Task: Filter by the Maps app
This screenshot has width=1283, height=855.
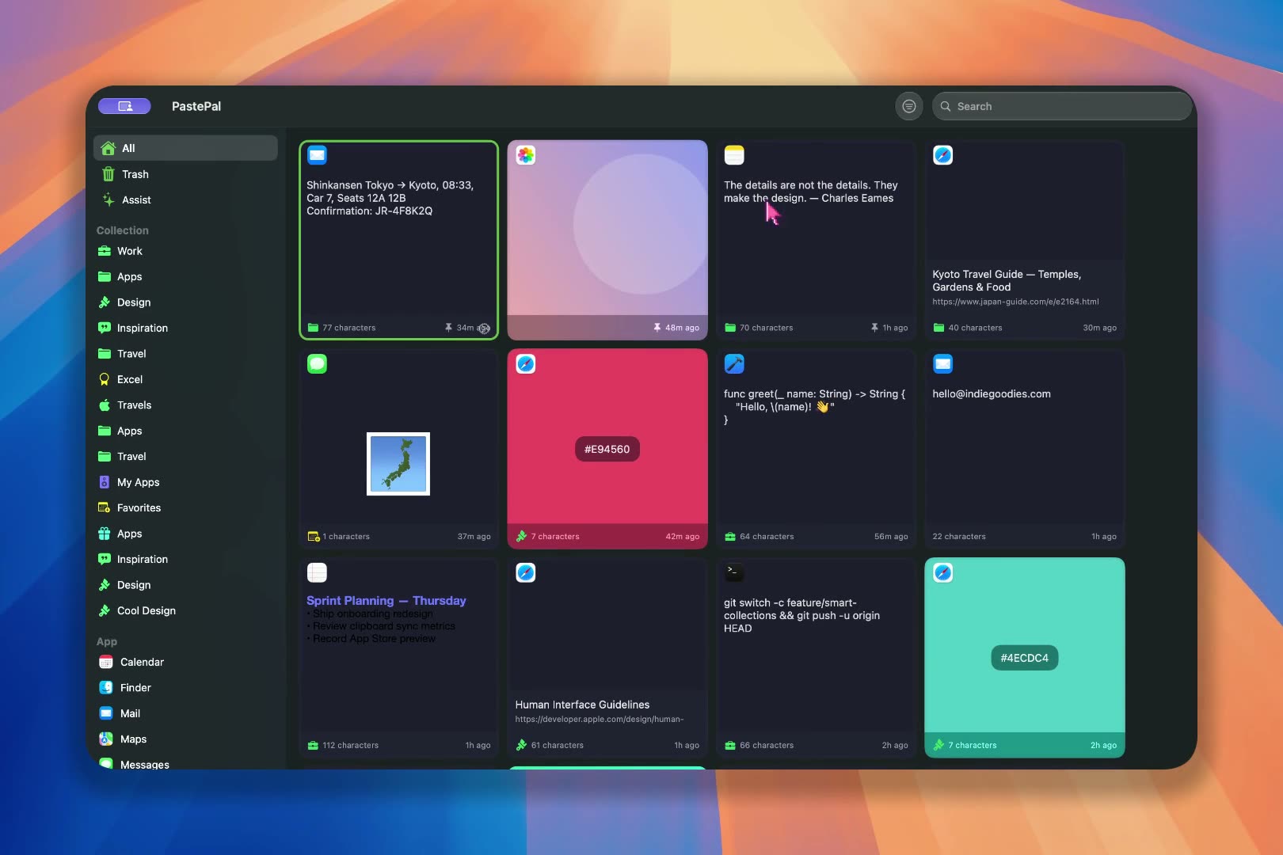Action: tap(185, 739)
